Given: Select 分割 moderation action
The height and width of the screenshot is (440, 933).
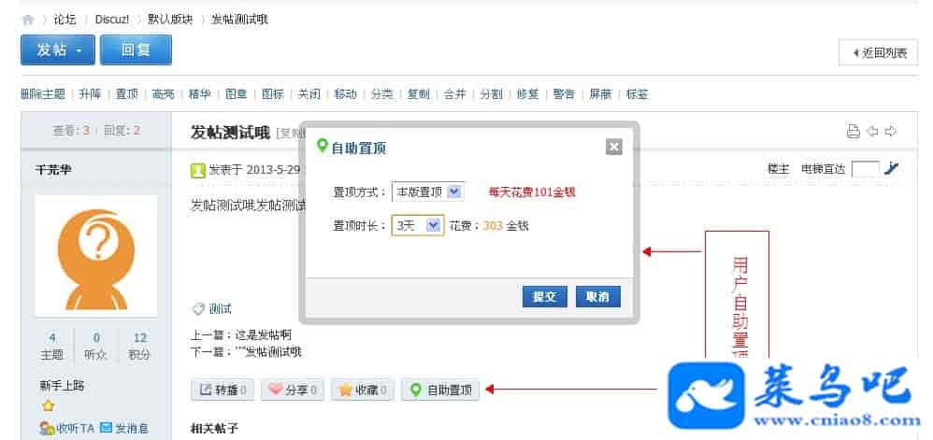Looking at the screenshot, I should (492, 94).
